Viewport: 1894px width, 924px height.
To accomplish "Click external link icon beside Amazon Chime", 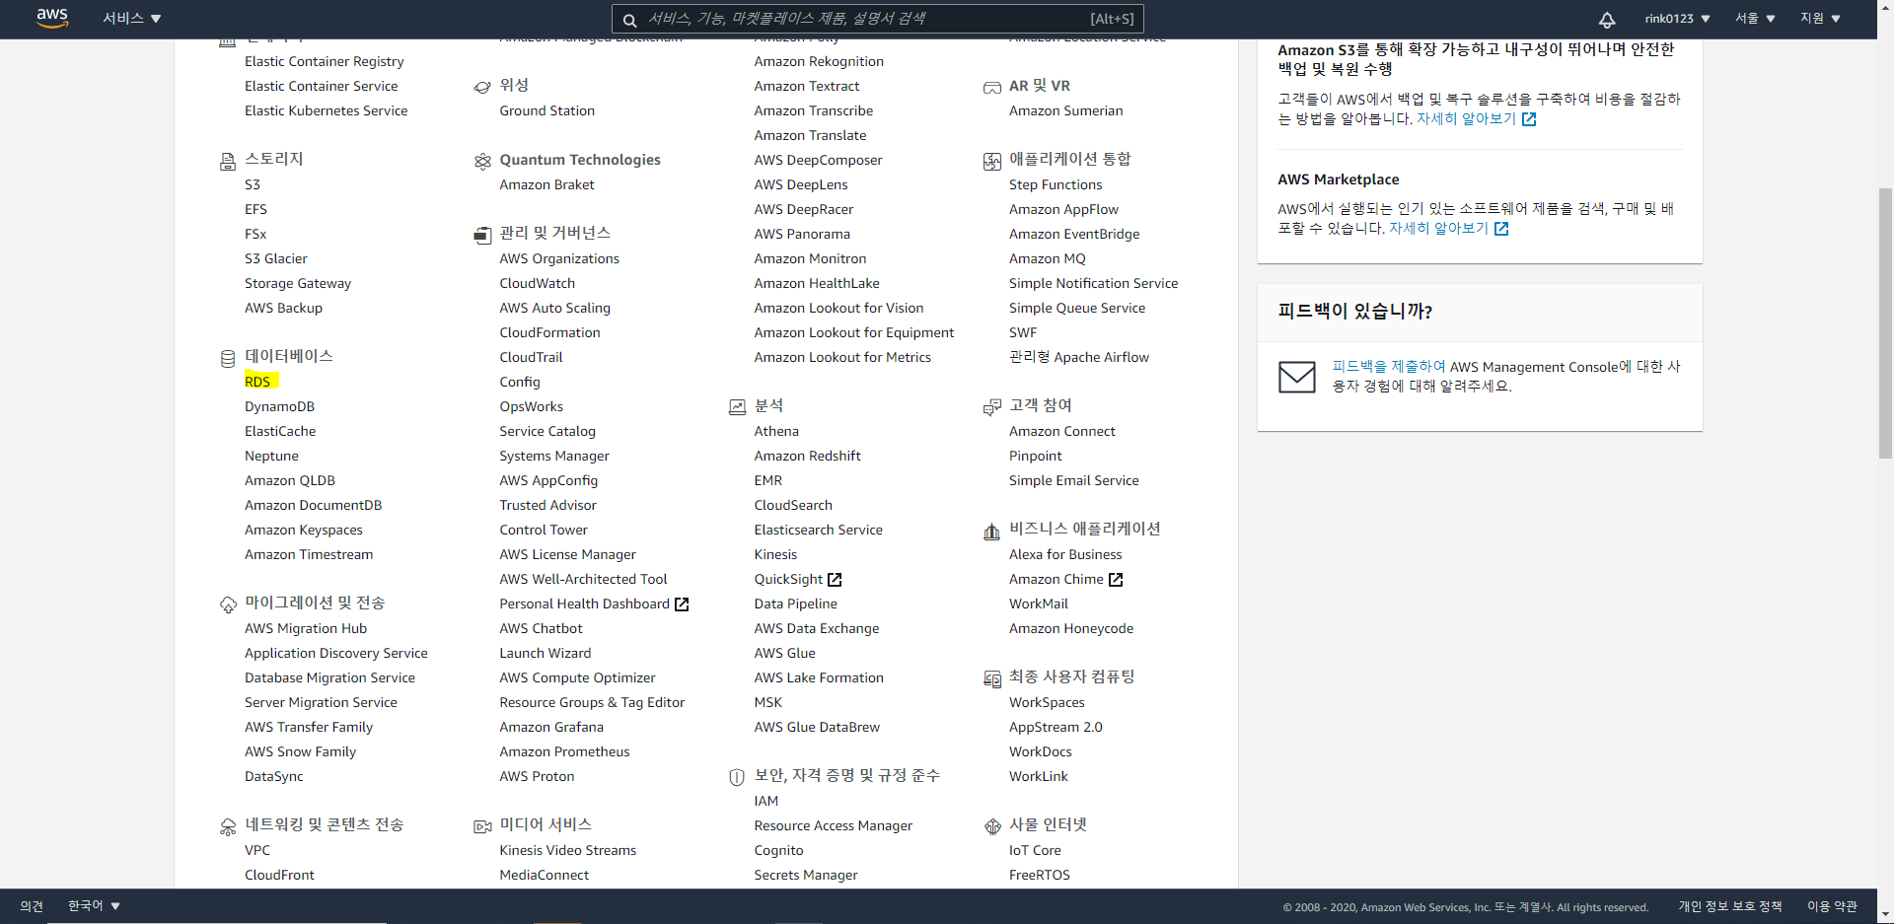I will tap(1116, 580).
